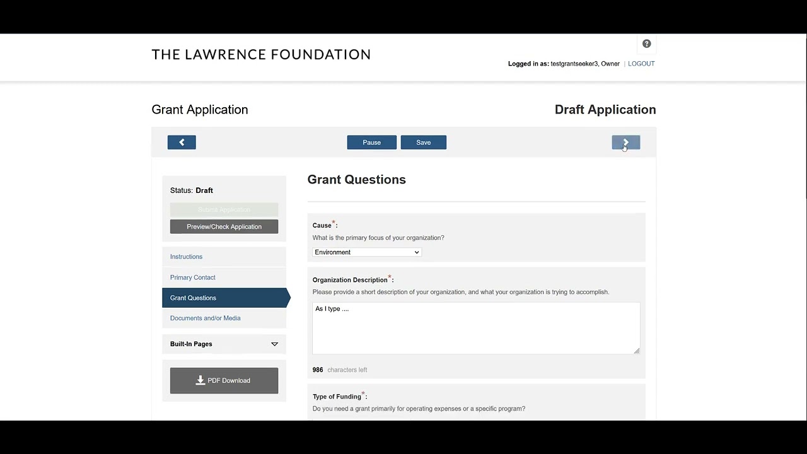Click the help question mark icon
807x454 pixels.
tap(646, 44)
